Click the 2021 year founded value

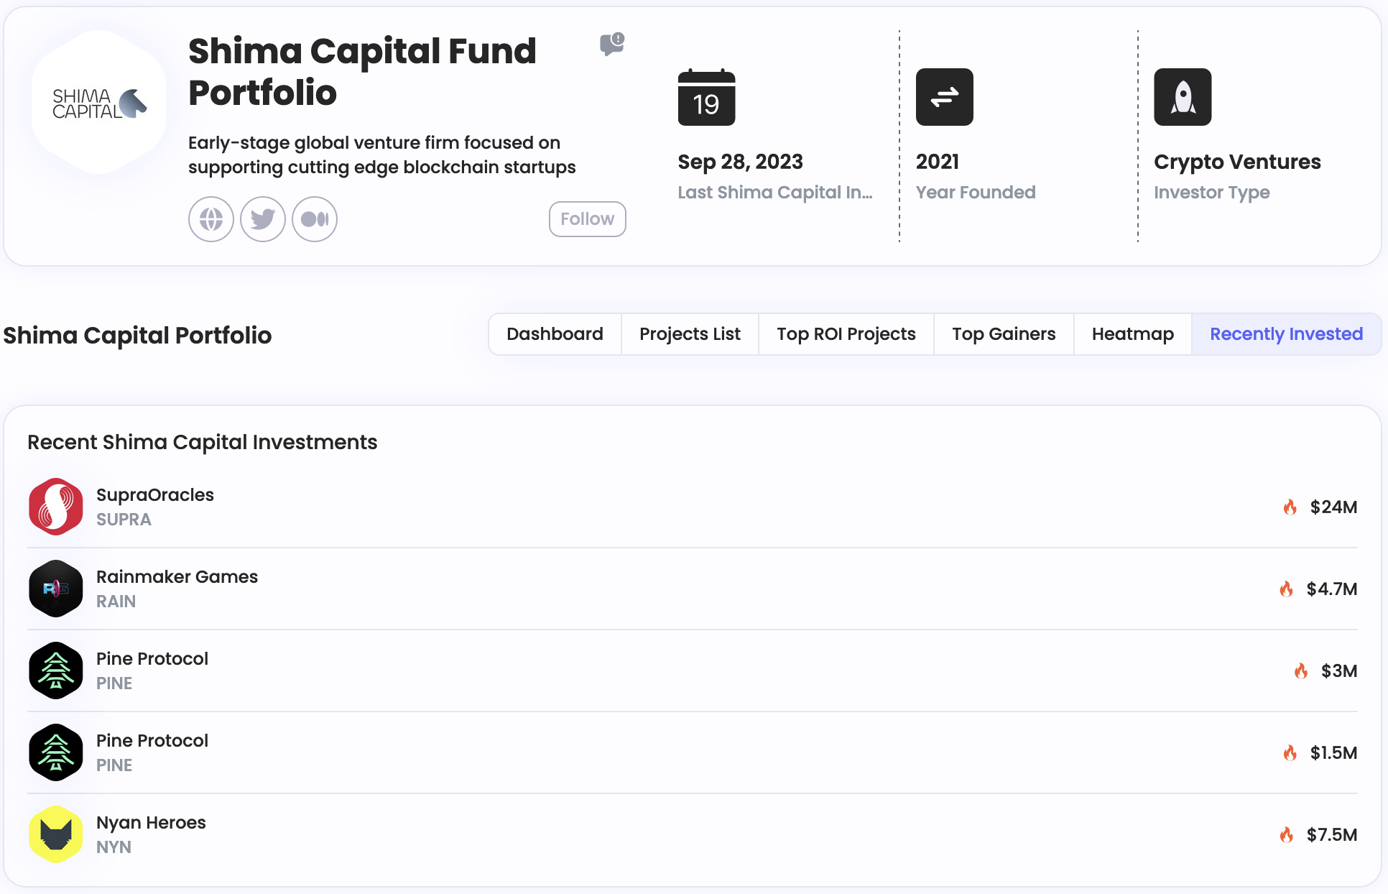click(937, 162)
